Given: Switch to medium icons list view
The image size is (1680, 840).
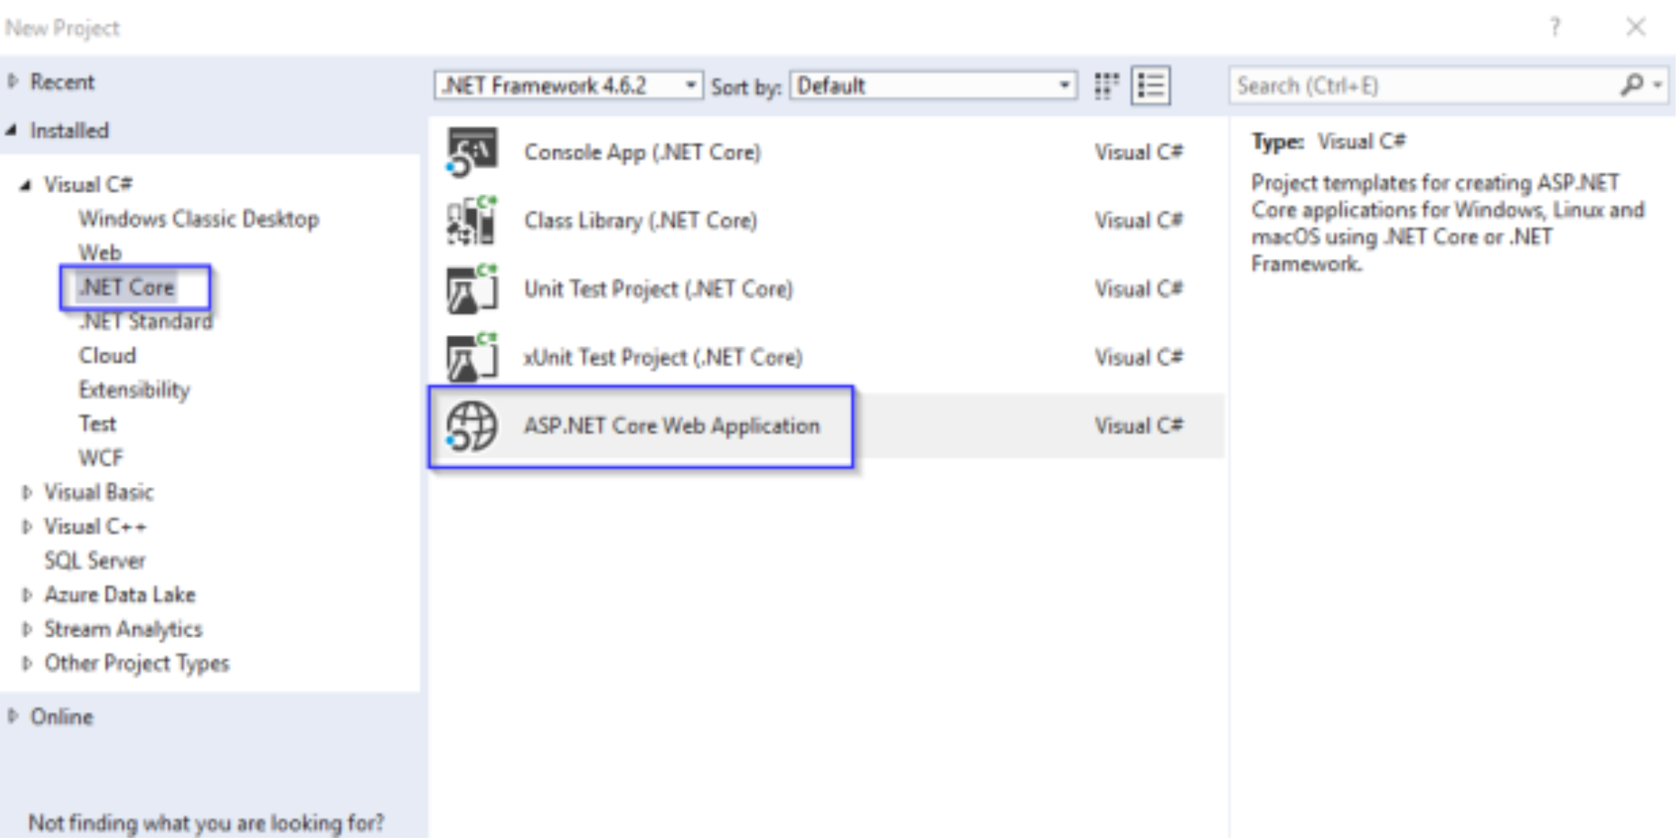Looking at the screenshot, I should 1151,86.
